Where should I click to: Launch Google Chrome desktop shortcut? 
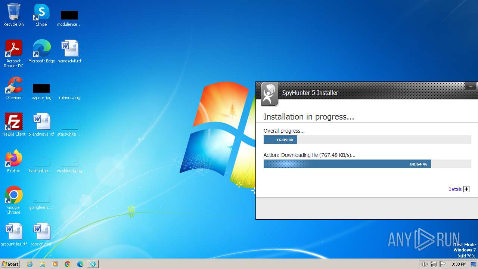point(13,201)
